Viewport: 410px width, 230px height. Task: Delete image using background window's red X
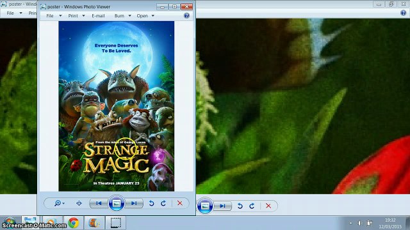pos(268,206)
